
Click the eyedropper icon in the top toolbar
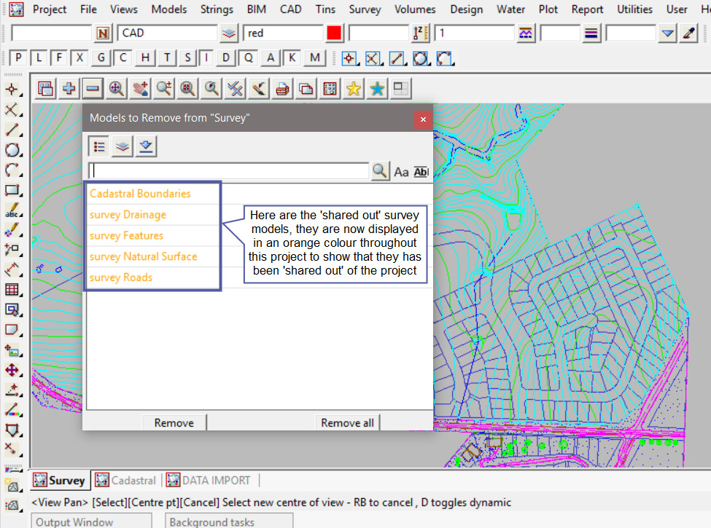click(689, 34)
